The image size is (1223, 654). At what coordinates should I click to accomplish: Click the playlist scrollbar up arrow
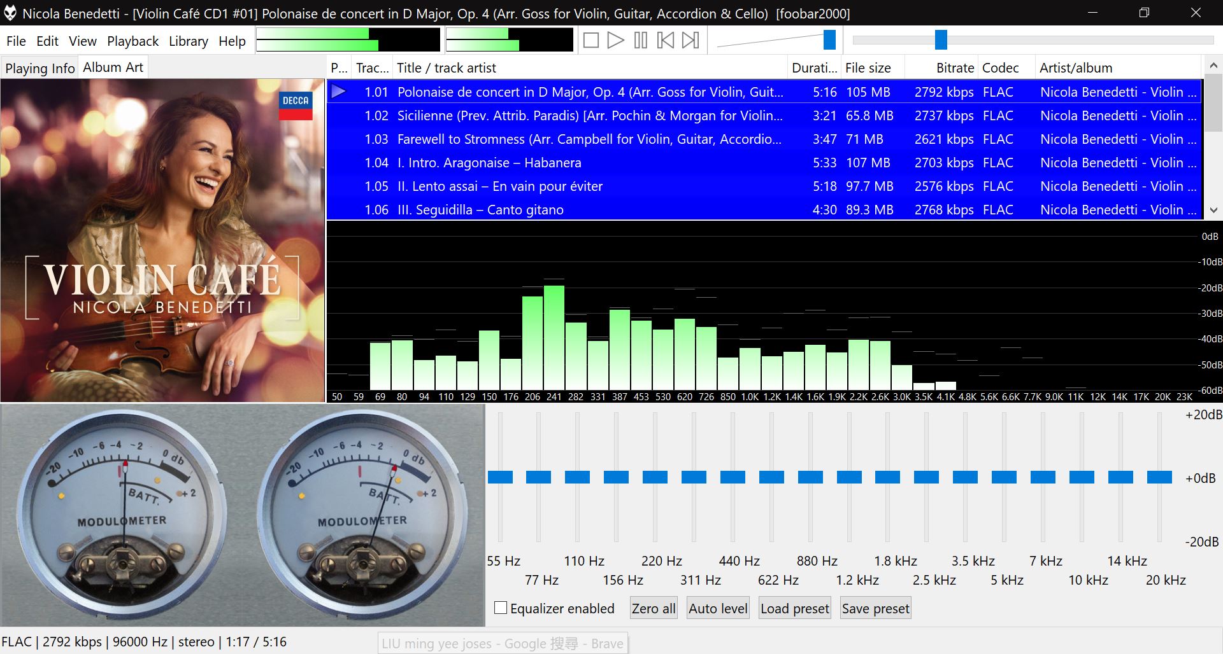[x=1213, y=66]
